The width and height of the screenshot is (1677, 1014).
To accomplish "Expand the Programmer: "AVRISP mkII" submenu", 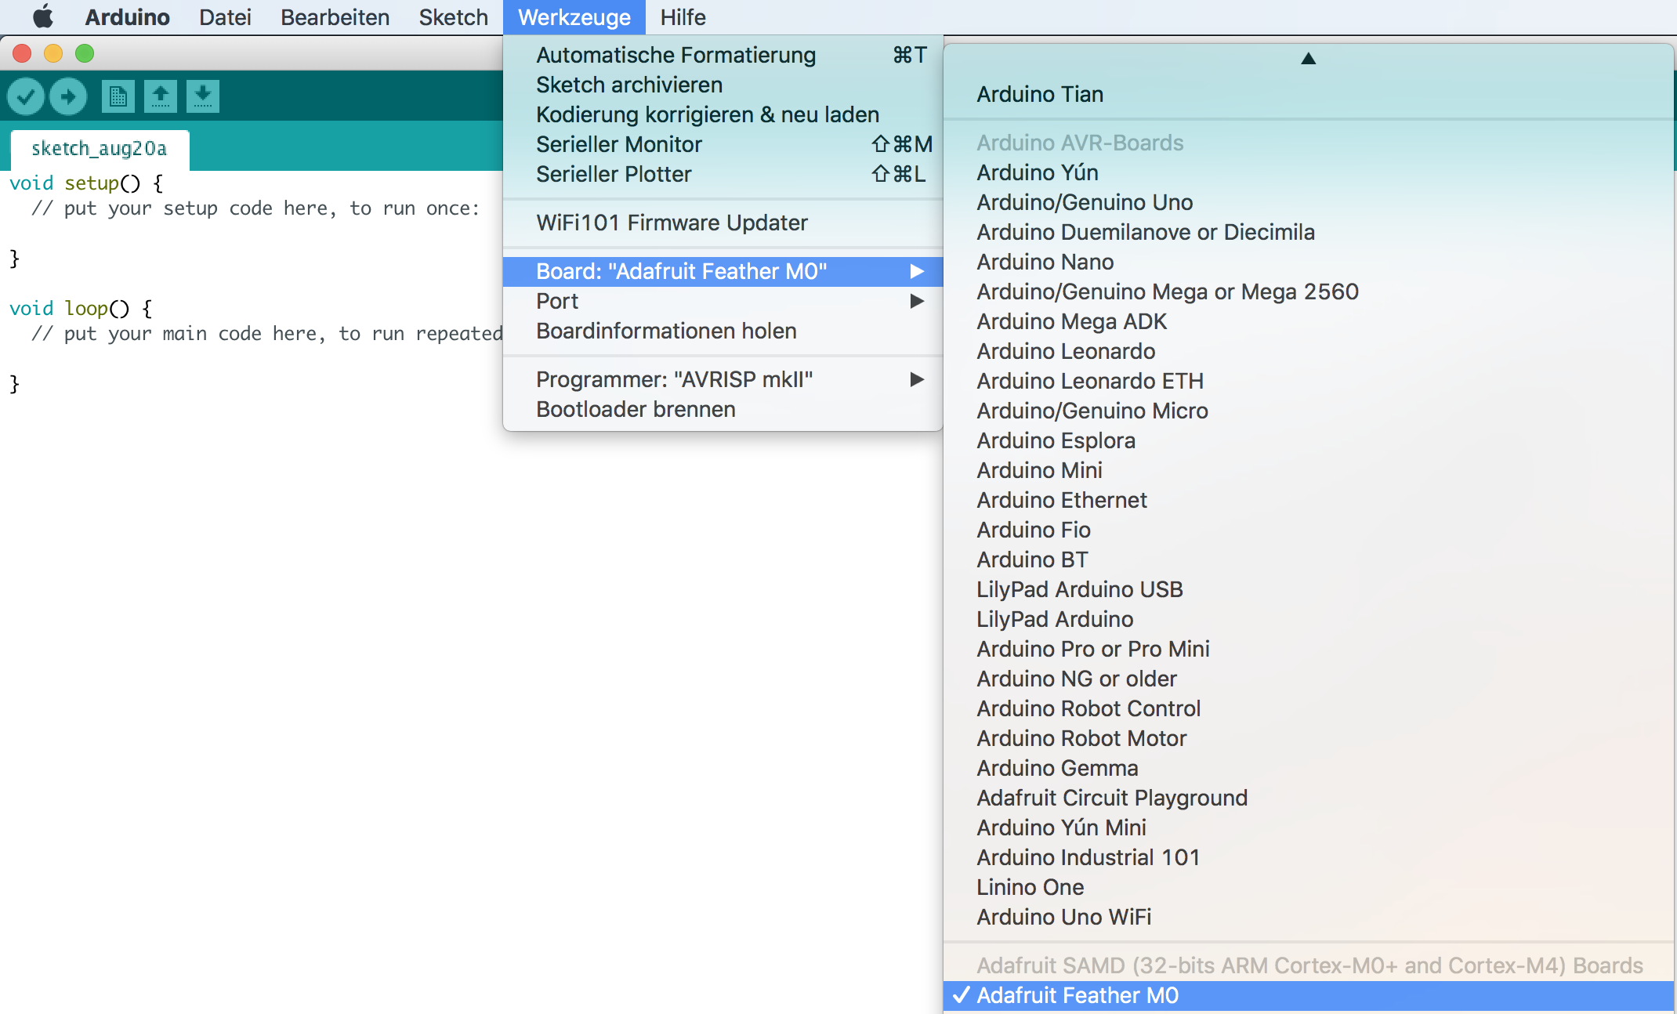I will [723, 379].
